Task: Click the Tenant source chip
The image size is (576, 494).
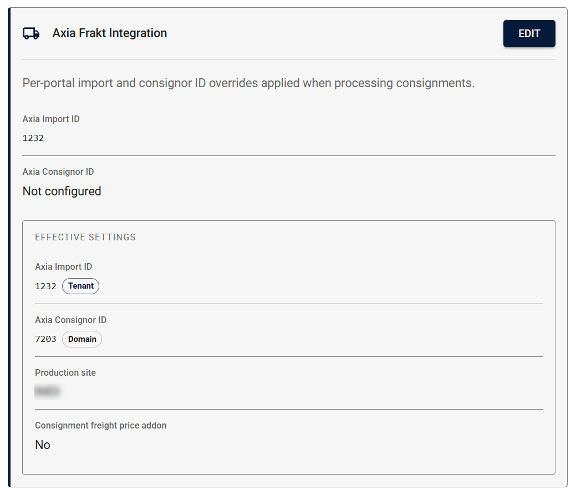Action: (80, 286)
